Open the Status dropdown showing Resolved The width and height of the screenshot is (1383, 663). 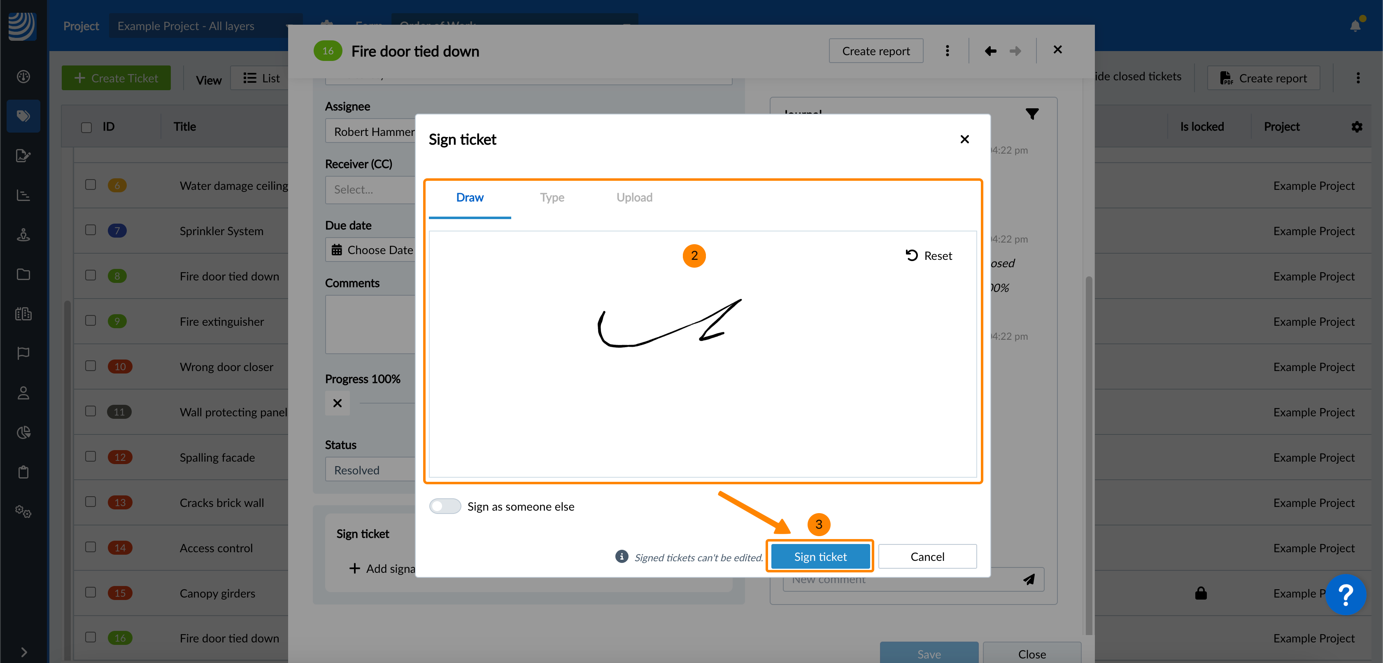point(370,470)
